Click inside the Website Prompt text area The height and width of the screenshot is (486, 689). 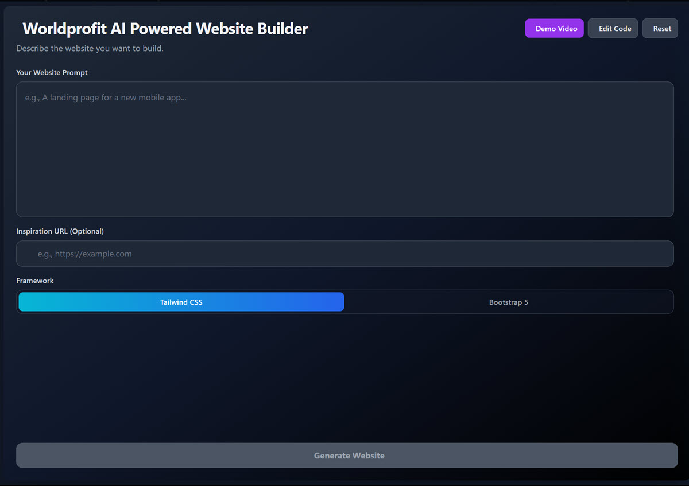point(344,149)
